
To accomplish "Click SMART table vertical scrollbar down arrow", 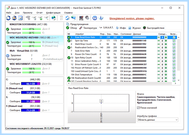I will (x=179, y=80).
